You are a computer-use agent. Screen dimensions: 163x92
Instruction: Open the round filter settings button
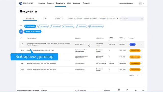21,31
